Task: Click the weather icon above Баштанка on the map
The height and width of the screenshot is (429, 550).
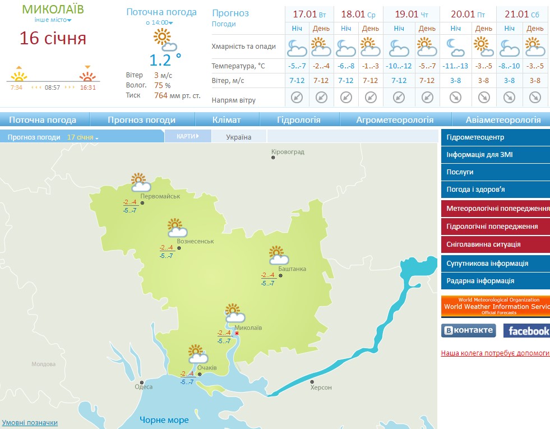Action: (278, 255)
